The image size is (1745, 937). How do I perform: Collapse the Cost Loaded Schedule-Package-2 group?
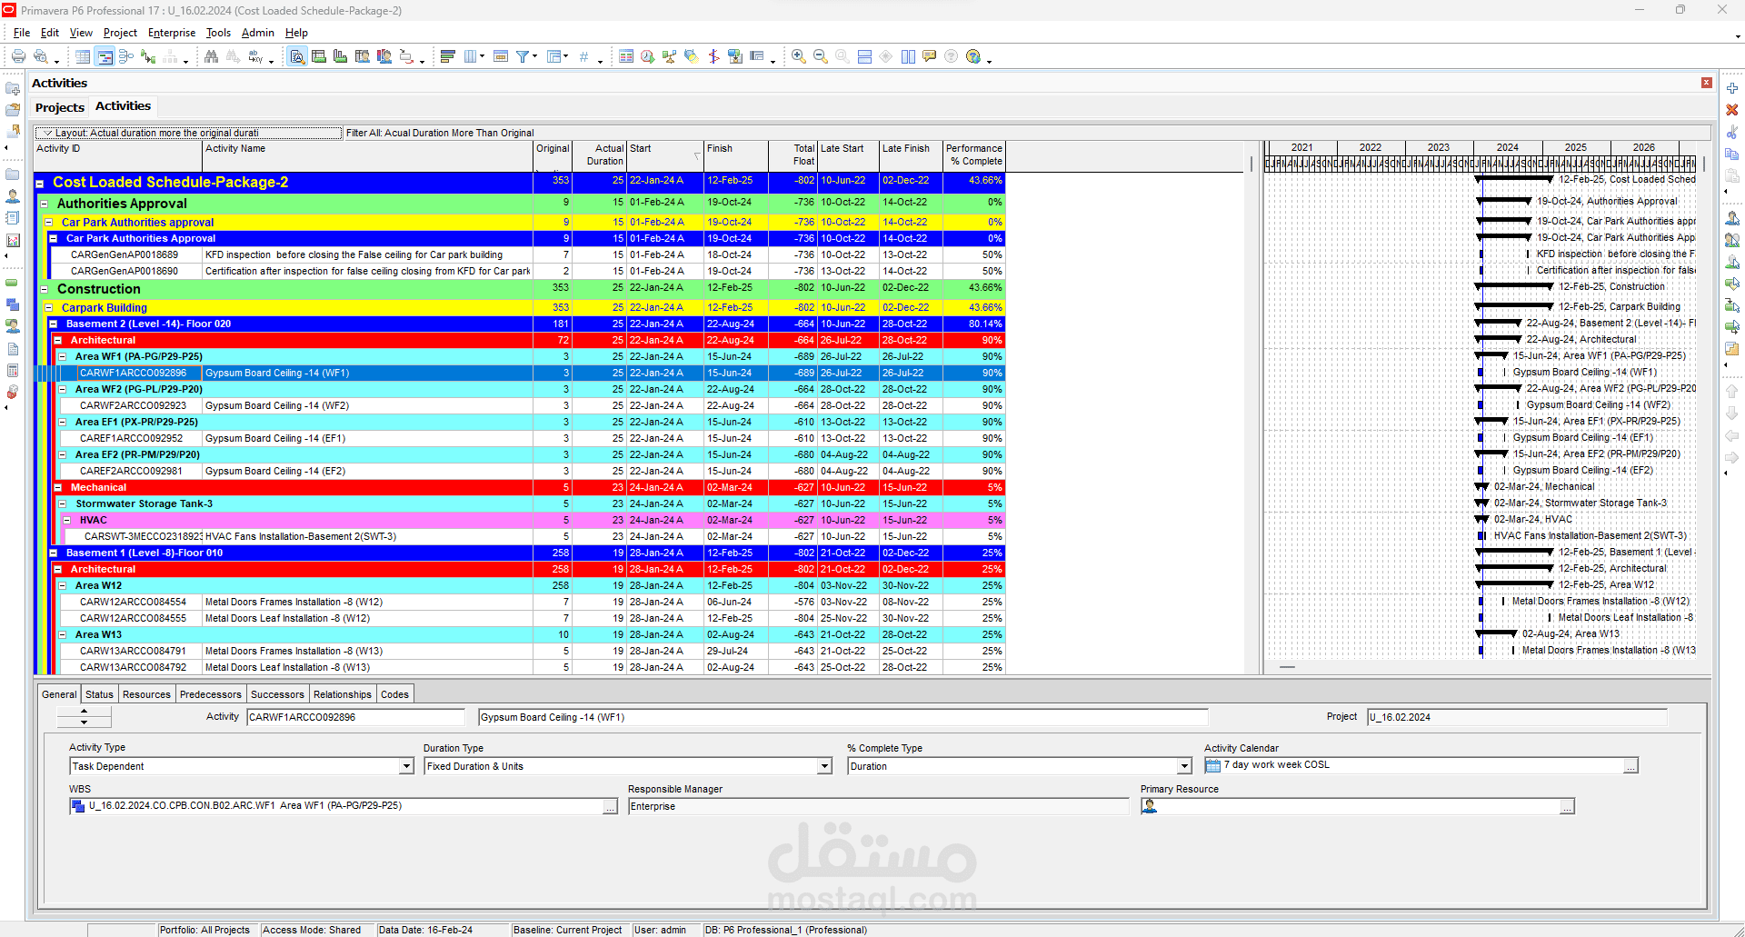click(x=40, y=184)
